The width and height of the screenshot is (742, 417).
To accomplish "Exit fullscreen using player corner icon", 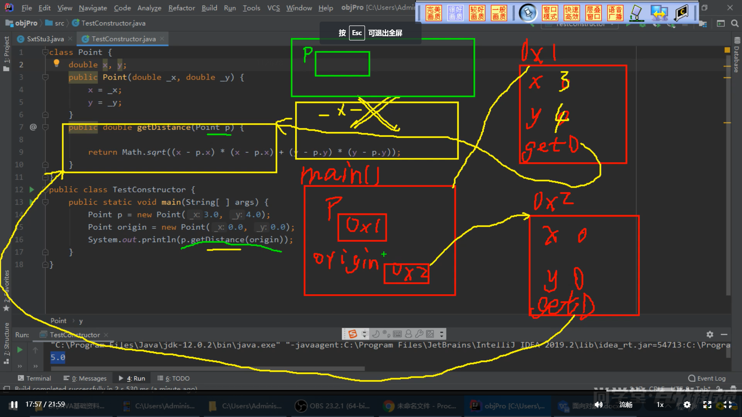I will [x=728, y=404].
